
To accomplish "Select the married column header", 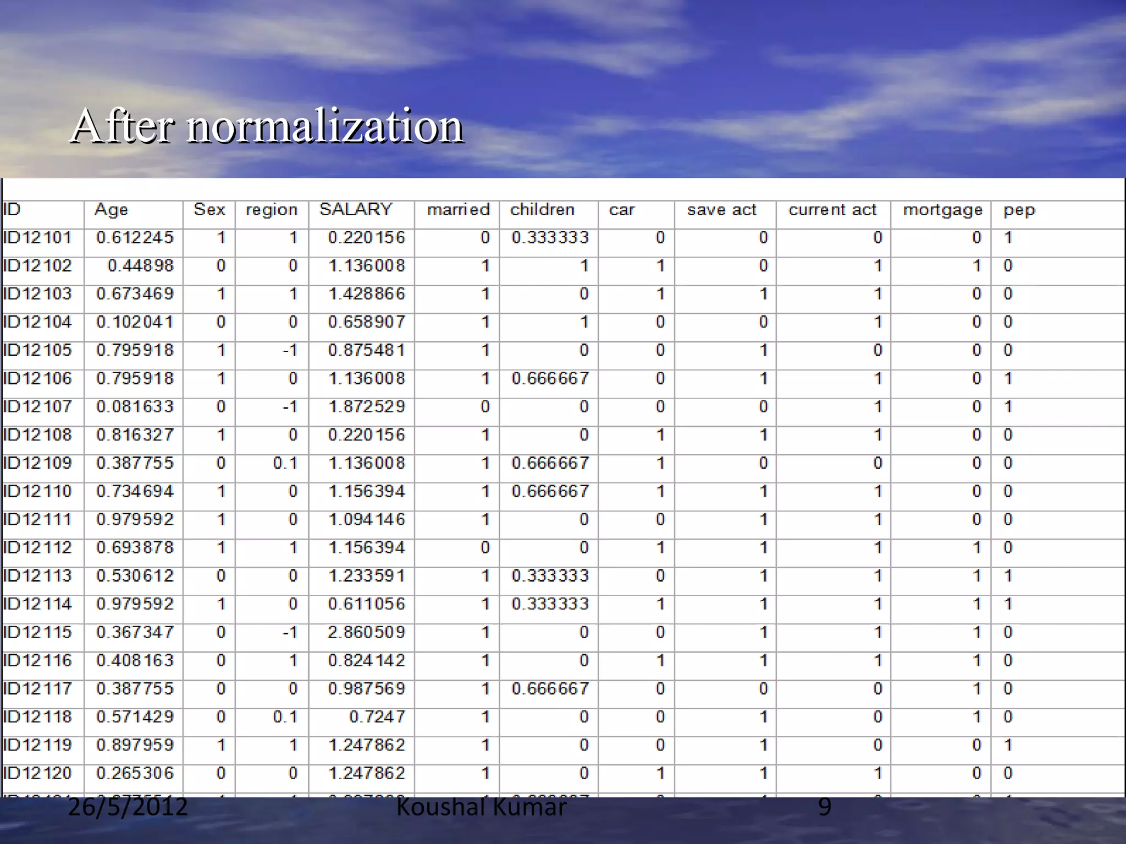I will pos(459,209).
